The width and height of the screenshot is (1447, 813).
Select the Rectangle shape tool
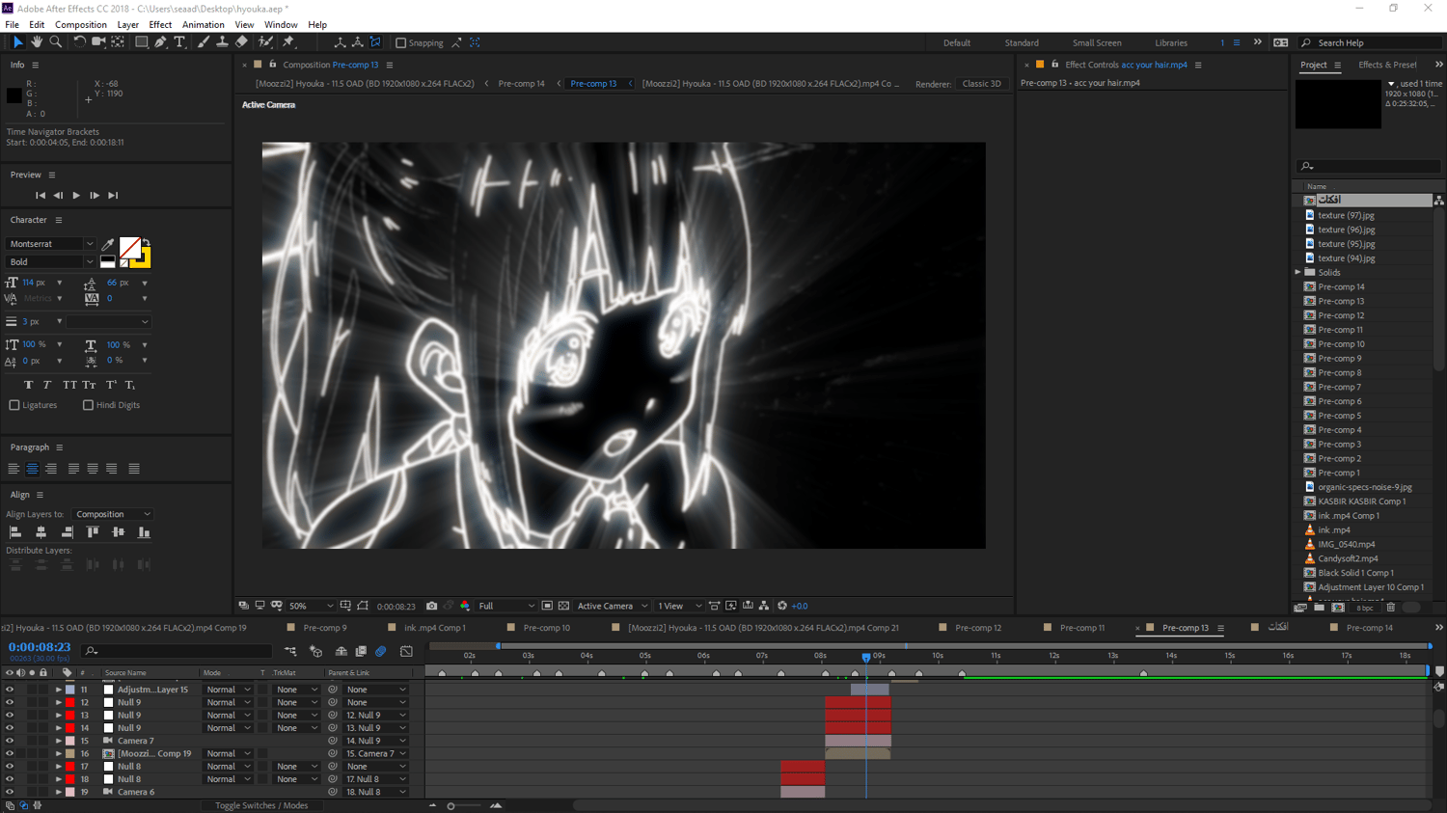coord(141,42)
